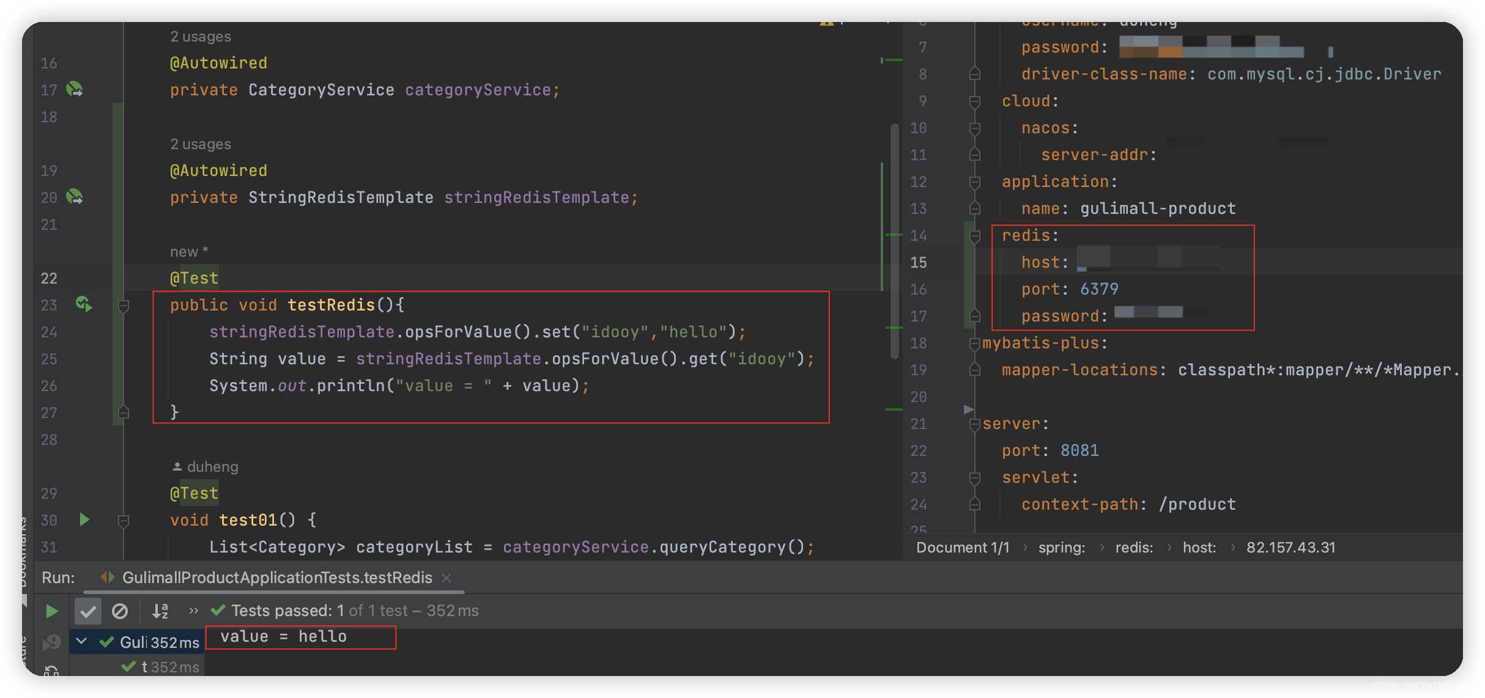The height and width of the screenshot is (698, 1485).
Task: Fold the server section in the YAML editor
Action: (x=975, y=424)
